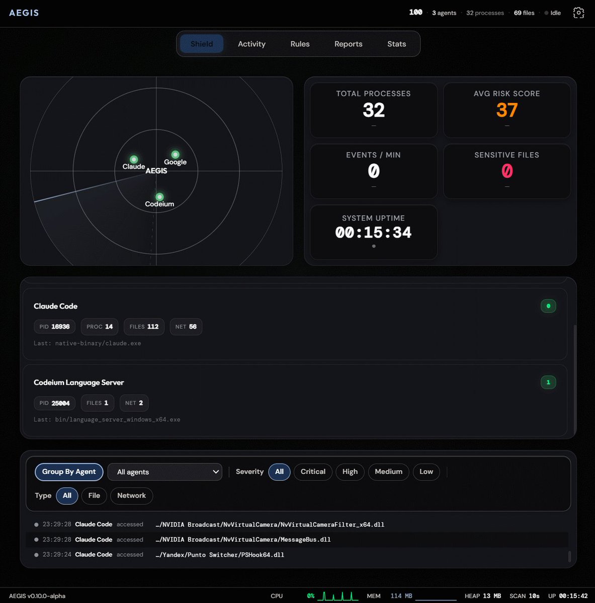Image resolution: width=595 pixels, height=603 pixels.
Task: Filter severity by Medium
Action: [x=388, y=472]
